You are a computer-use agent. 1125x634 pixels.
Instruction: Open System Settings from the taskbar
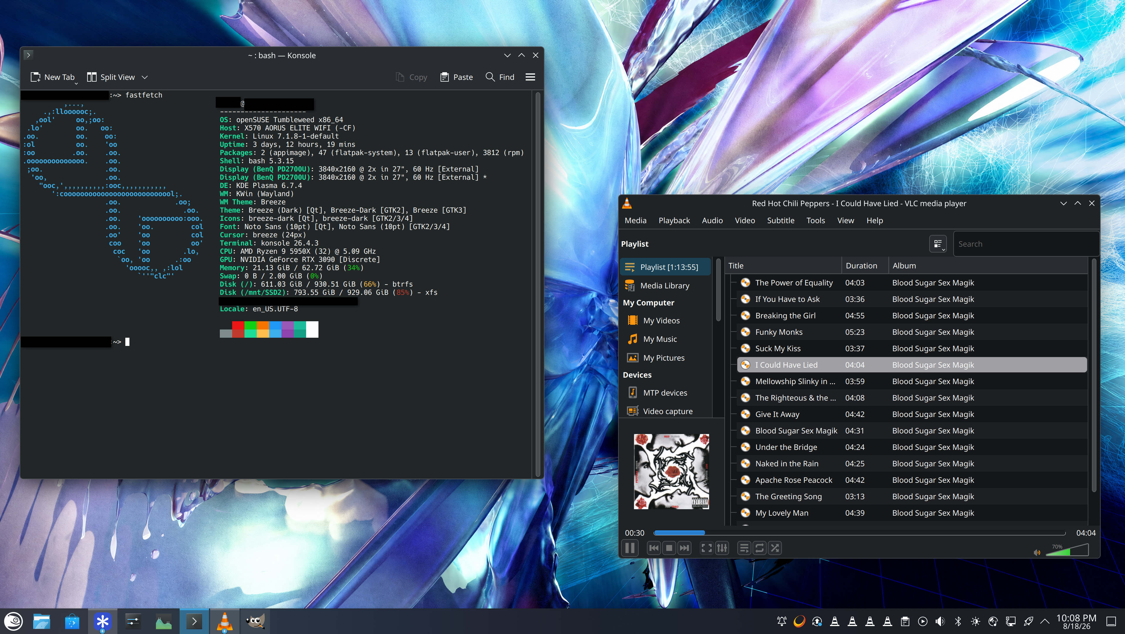(133, 621)
